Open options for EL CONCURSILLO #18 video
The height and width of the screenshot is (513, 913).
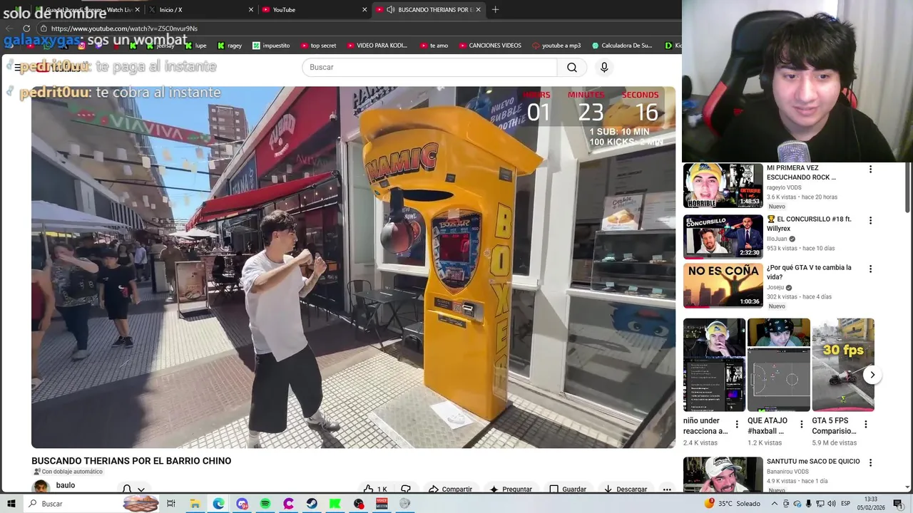(x=870, y=220)
